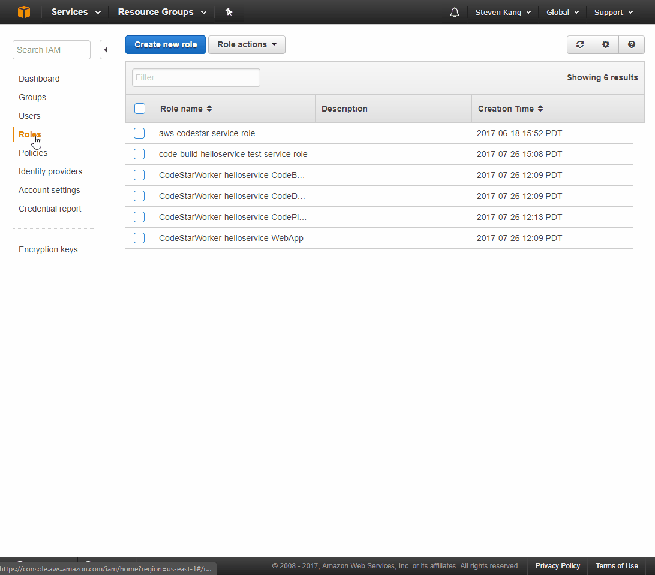
Task: Check the CodeStarWorker-helloservice-WebApp checkbox
Action: point(139,238)
